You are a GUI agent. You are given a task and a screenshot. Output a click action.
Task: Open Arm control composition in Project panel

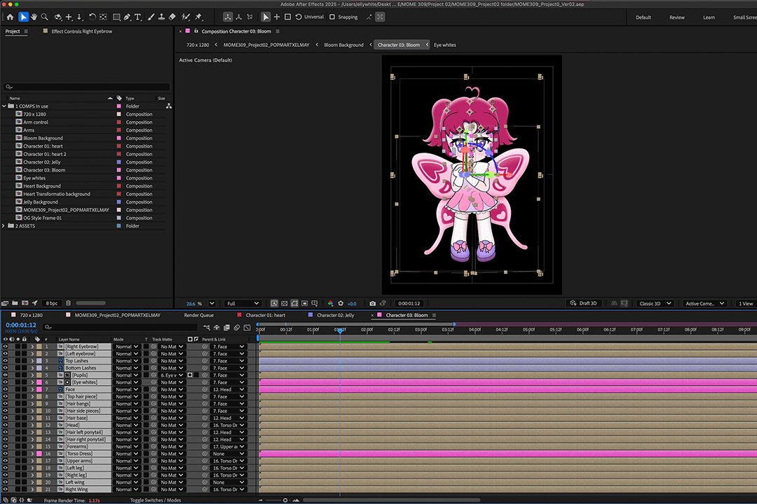pyautogui.click(x=36, y=122)
